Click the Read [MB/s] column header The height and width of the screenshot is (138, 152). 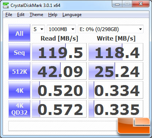tap(59, 38)
